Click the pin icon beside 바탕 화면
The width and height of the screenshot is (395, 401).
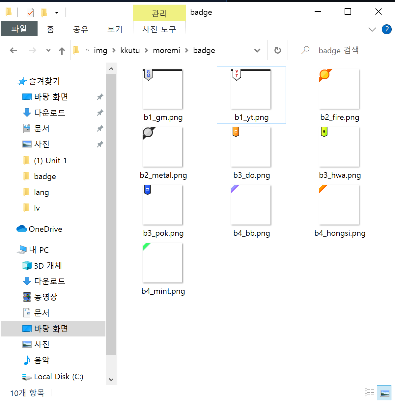[x=100, y=97]
